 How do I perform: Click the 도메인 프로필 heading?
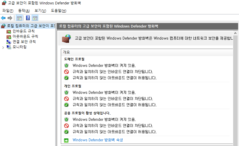pos(74,59)
